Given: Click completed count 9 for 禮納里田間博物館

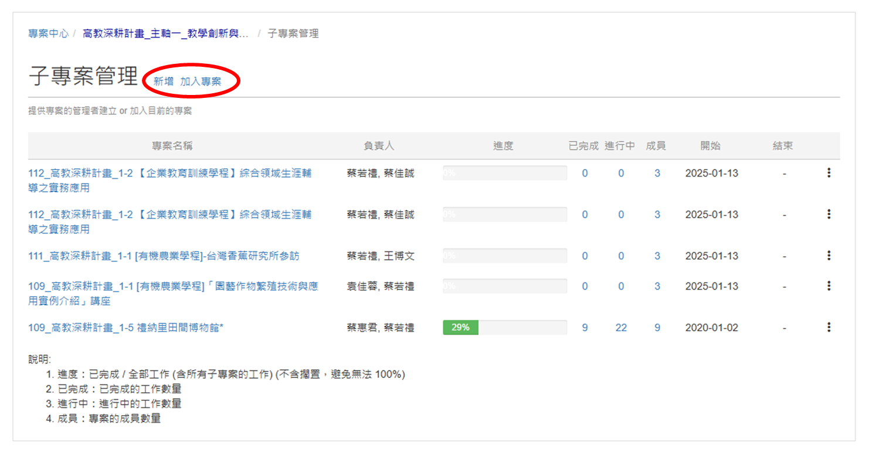Looking at the screenshot, I should click(585, 328).
